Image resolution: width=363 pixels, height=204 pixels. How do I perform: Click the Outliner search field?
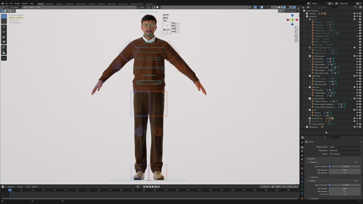330,7
